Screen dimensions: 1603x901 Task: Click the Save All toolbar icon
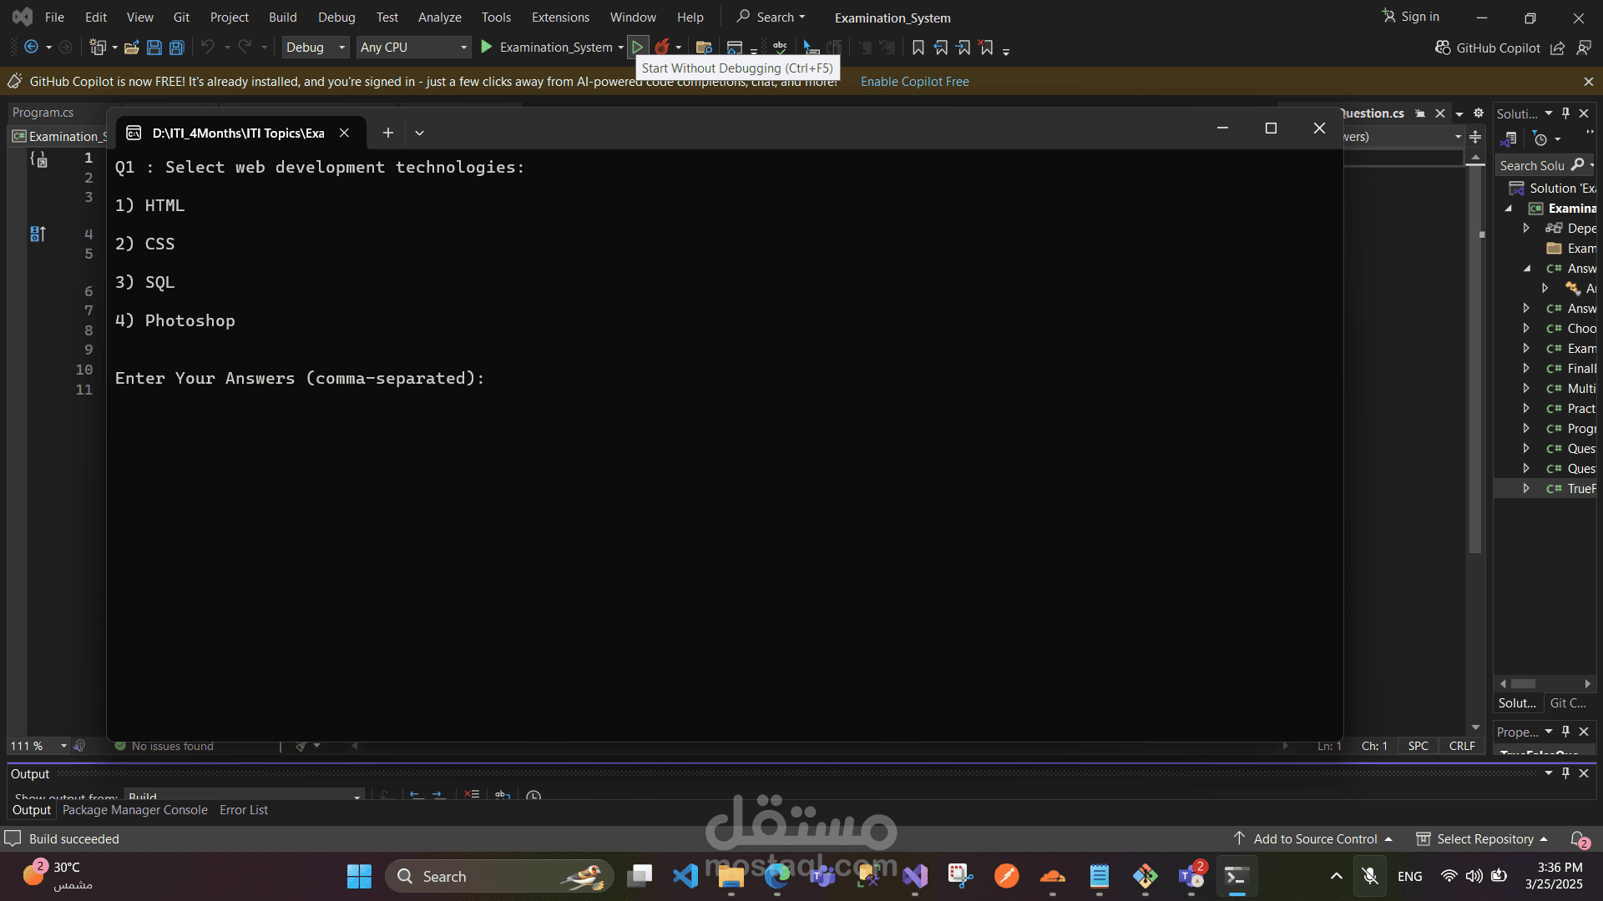point(177,48)
